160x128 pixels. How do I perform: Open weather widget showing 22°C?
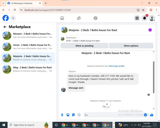click(123, 125)
